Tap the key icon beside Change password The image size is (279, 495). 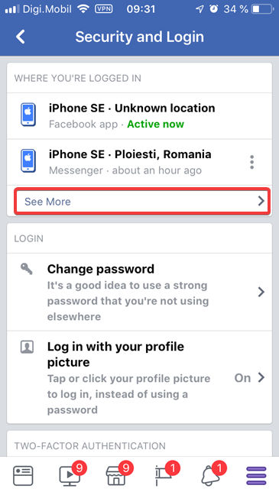coord(27,270)
